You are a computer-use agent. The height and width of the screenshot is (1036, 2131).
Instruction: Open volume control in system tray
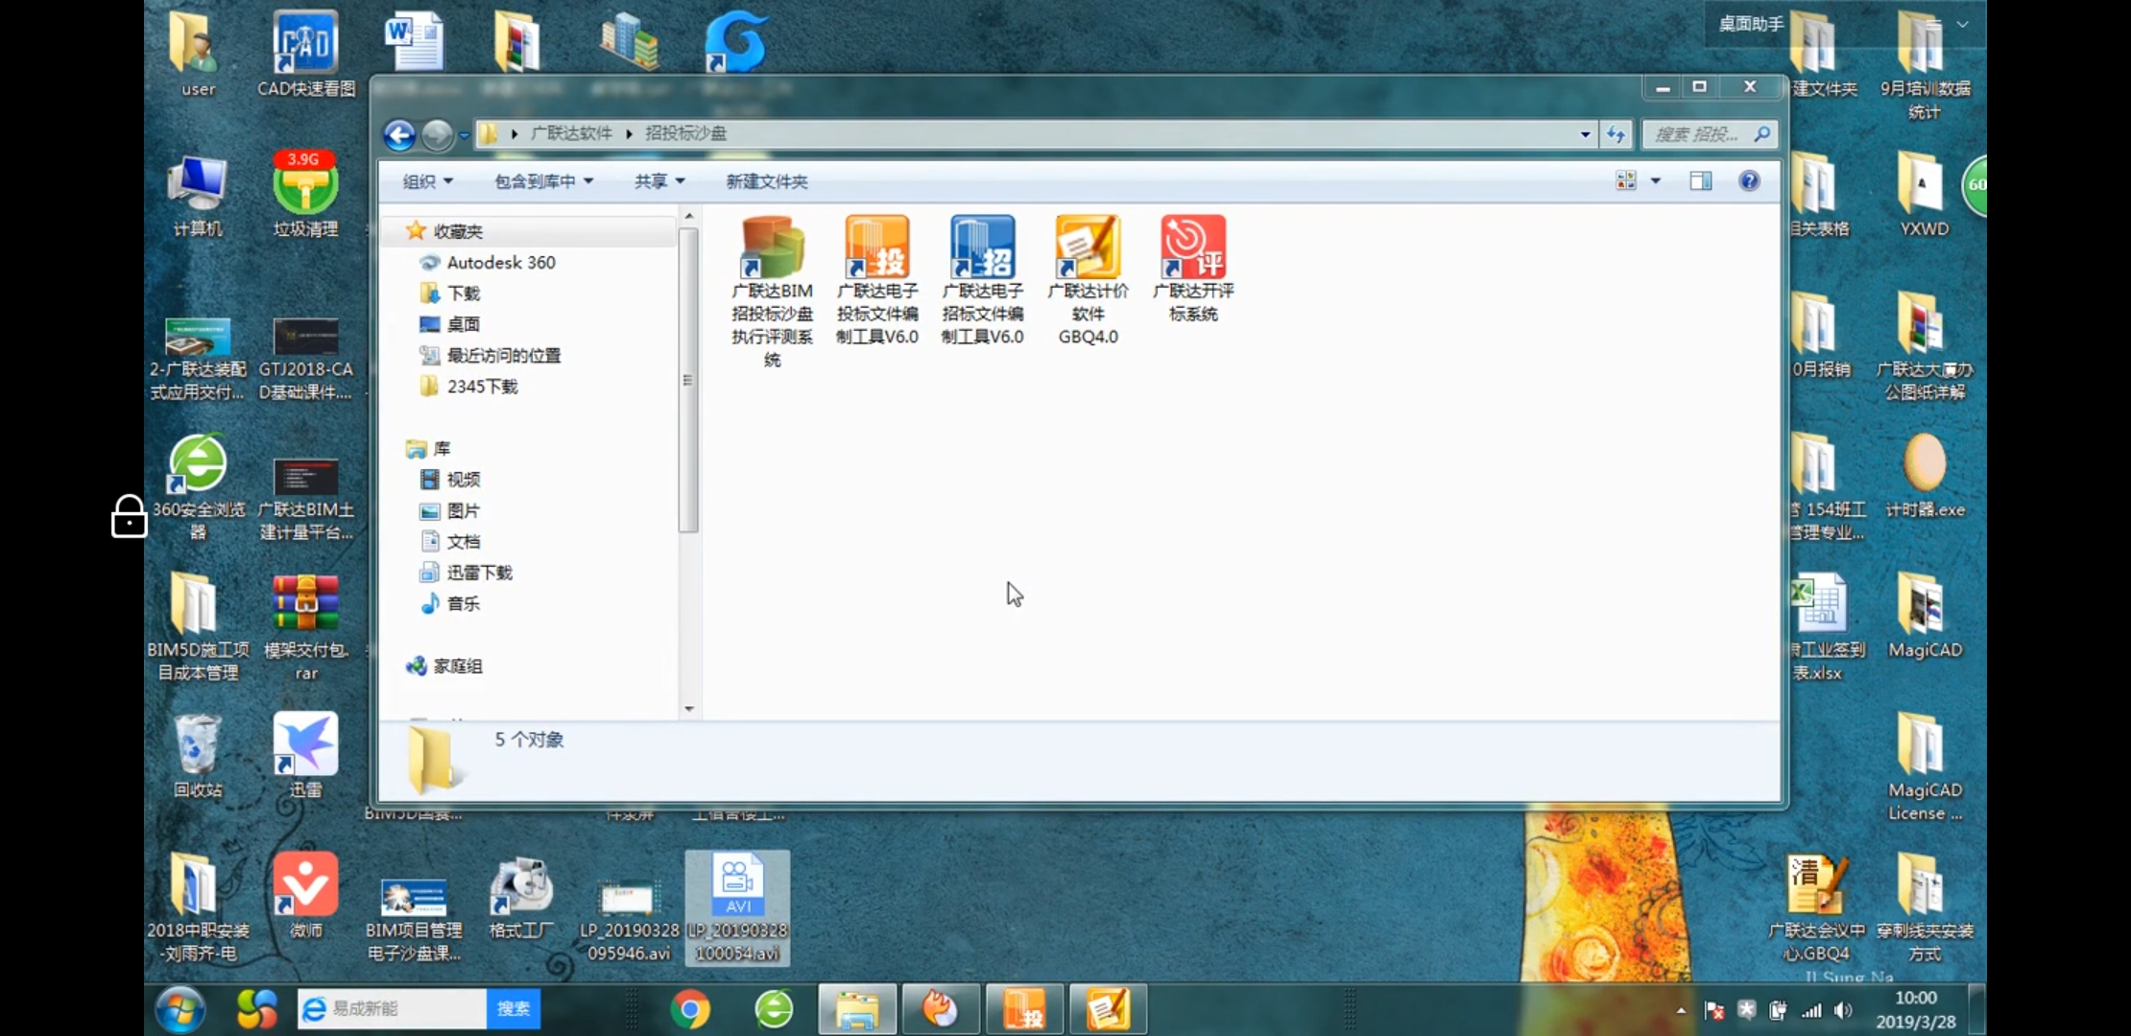(1843, 1010)
